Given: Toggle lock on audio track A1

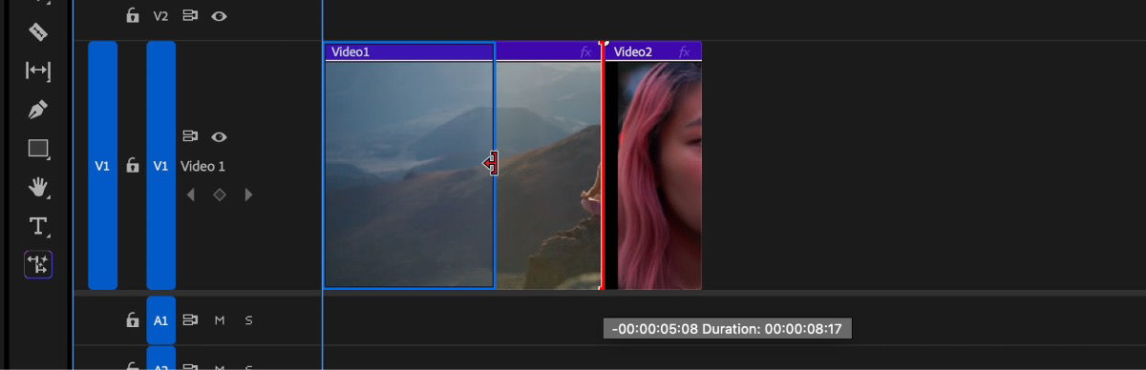Looking at the screenshot, I should click(x=133, y=320).
